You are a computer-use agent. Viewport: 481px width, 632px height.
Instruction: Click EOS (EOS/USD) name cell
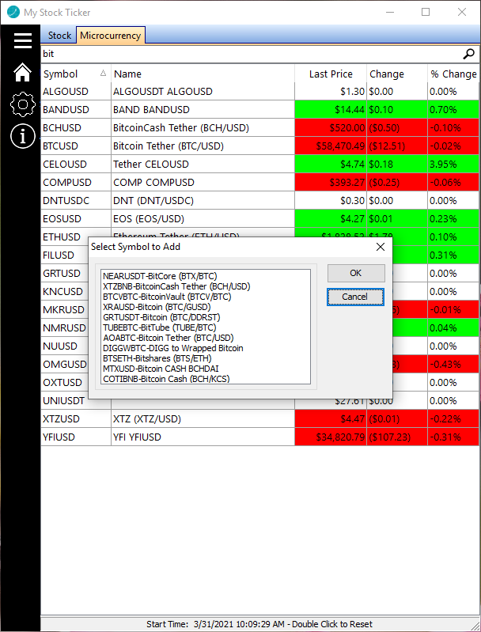pos(203,219)
